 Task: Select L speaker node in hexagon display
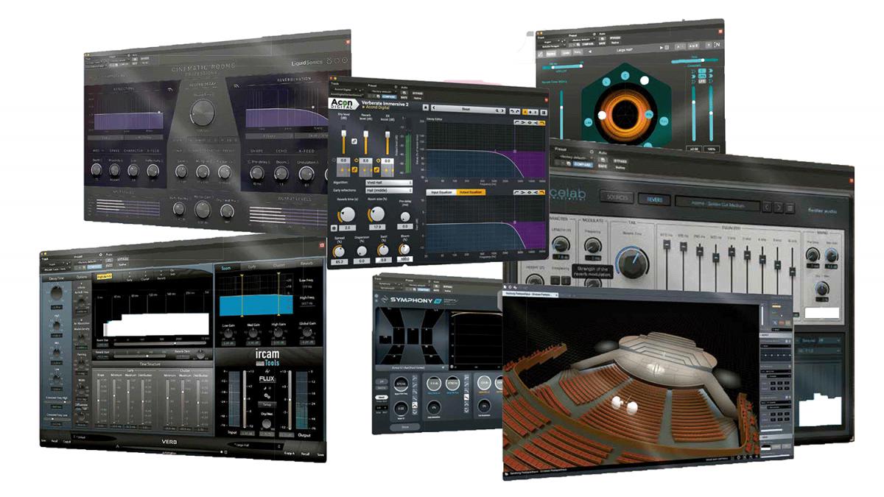click(606, 82)
